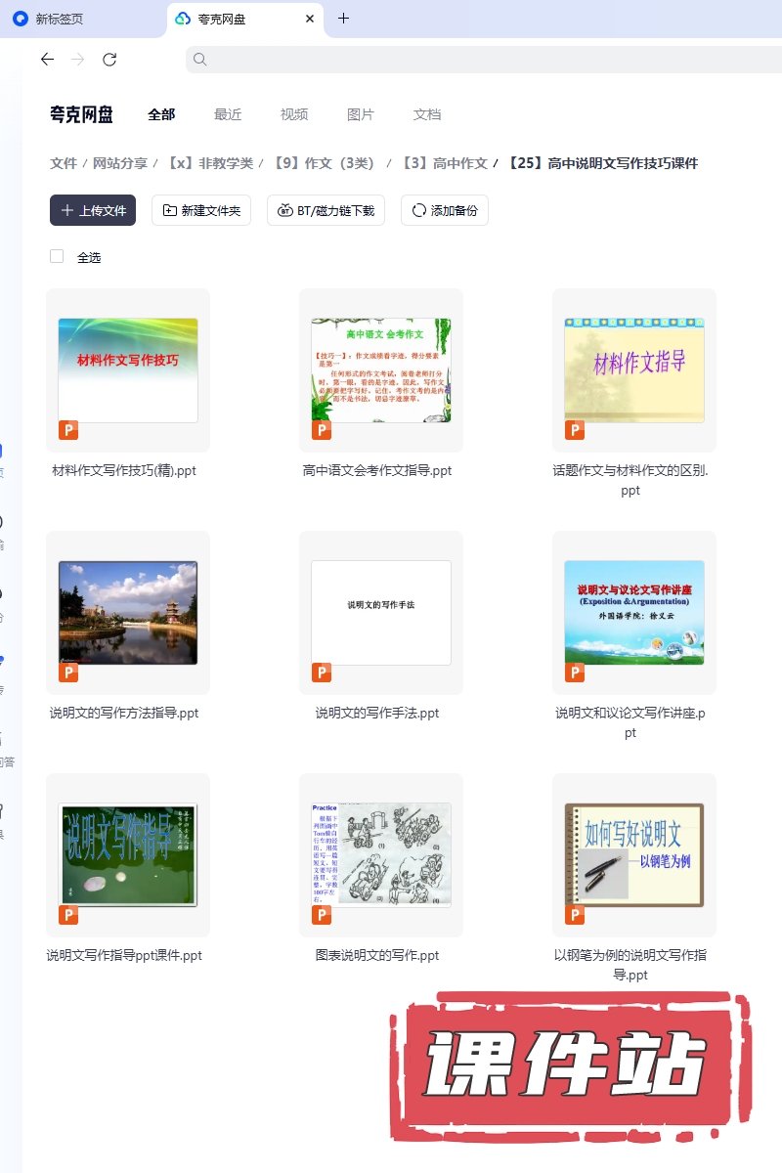Open the 说明文的写作手法.ppt file
Image resolution: width=782 pixels, height=1173 pixels.
[x=381, y=613]
